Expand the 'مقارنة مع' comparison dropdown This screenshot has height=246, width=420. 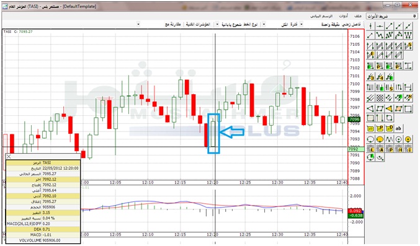138,24
